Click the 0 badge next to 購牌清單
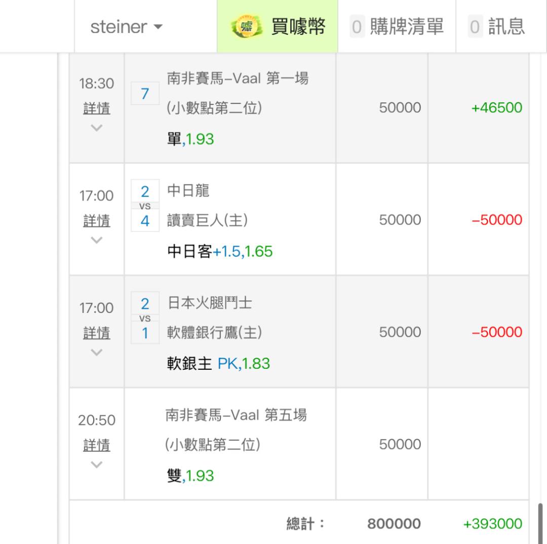 pos(357,27)
